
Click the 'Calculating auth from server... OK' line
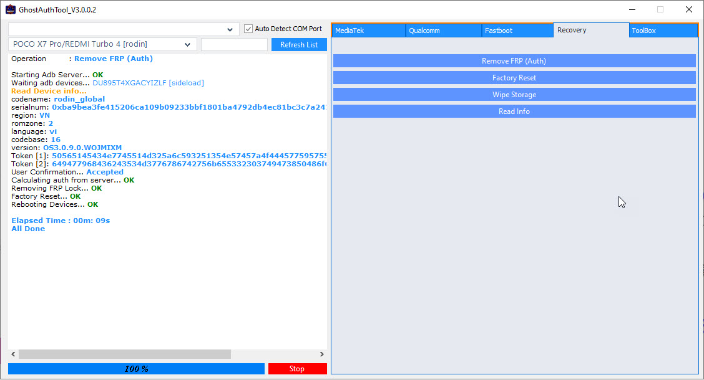(x=73, y=180)
